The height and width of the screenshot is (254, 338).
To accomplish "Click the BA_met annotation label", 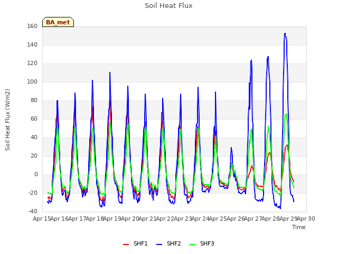I will 58,22.
